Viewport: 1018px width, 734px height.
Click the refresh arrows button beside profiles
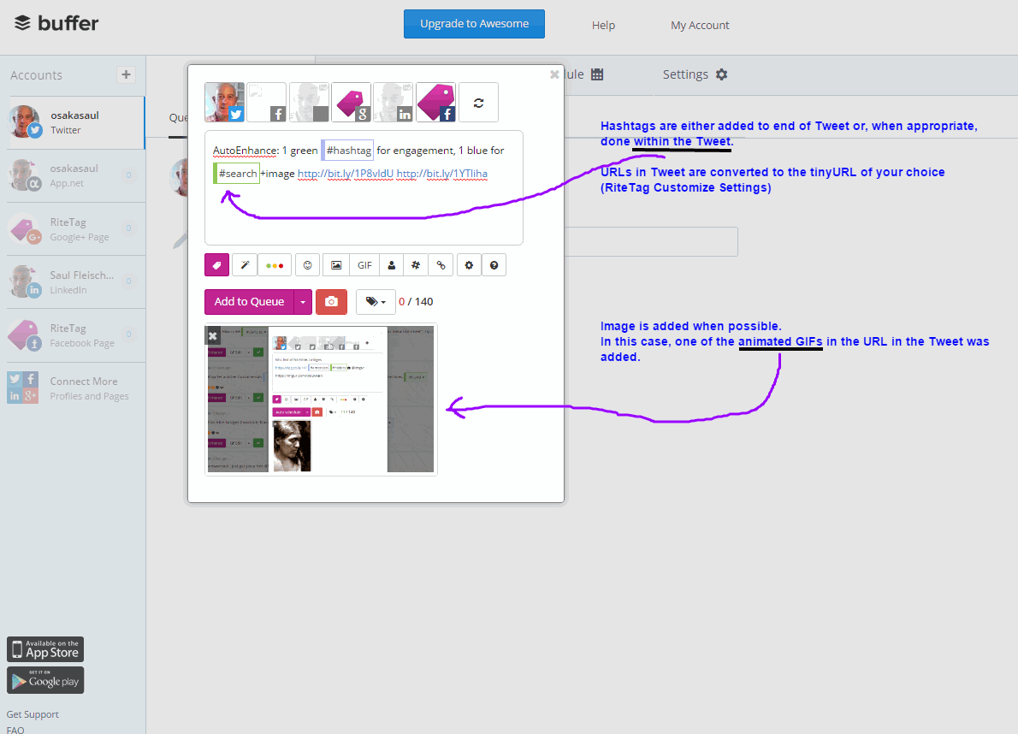point(478,103)
